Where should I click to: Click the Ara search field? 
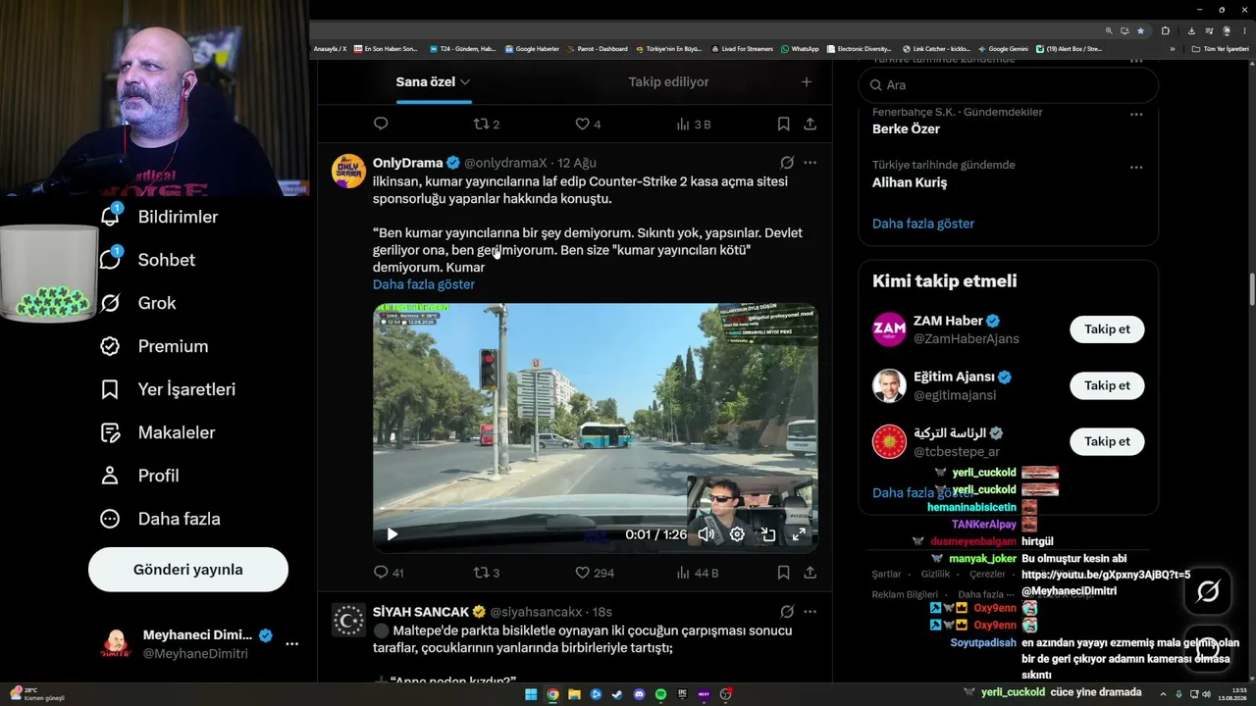click(x=1009, y=85)
